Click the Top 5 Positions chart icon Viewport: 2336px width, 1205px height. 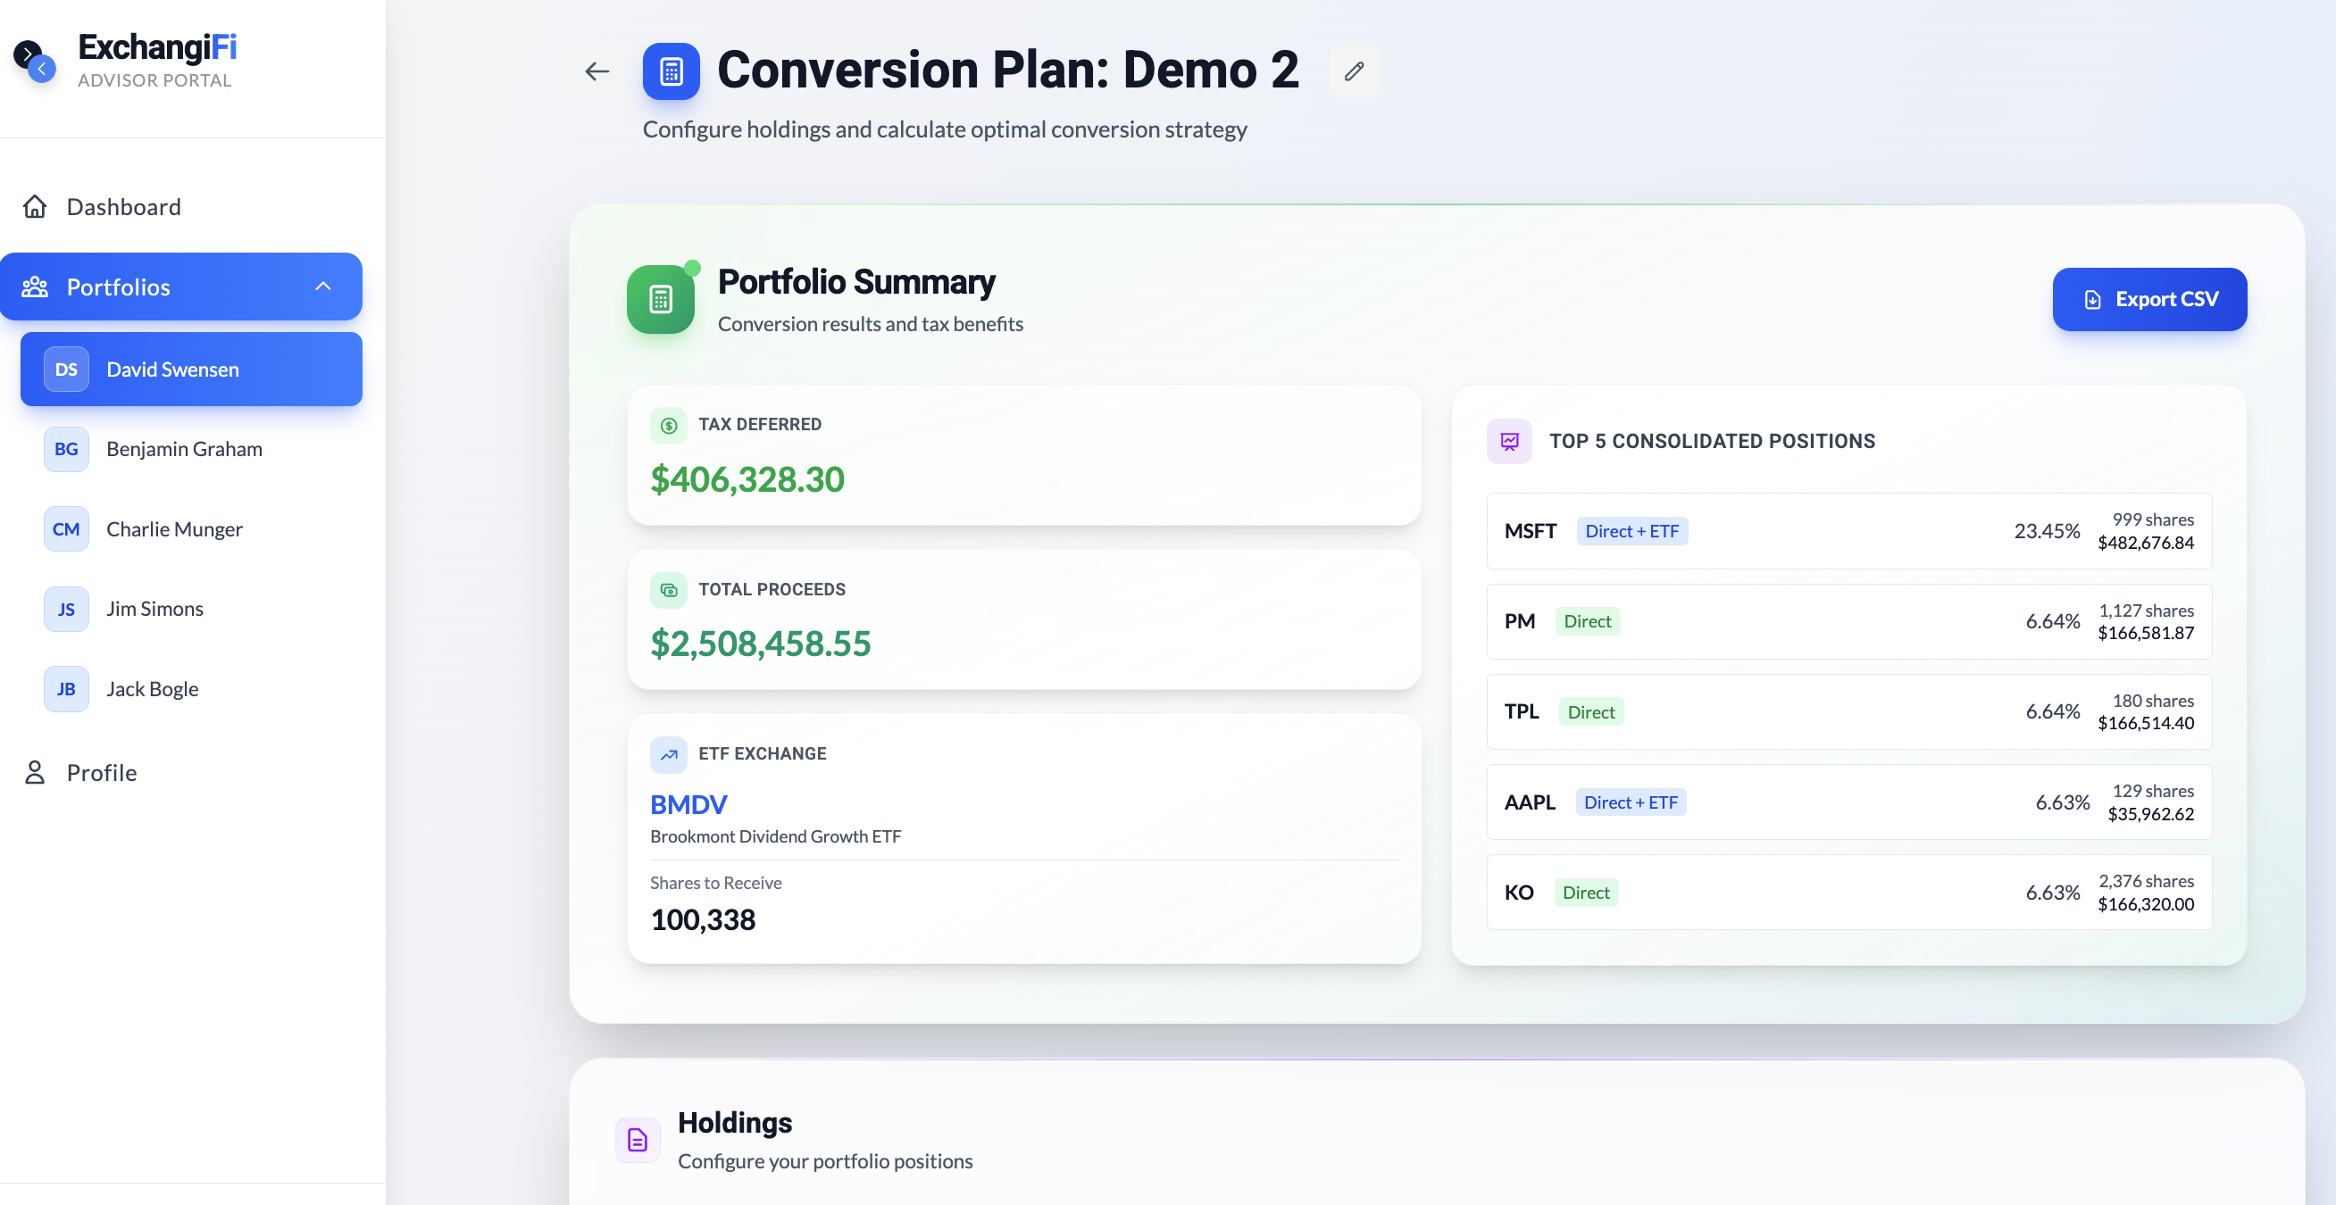coord(1509,442)
